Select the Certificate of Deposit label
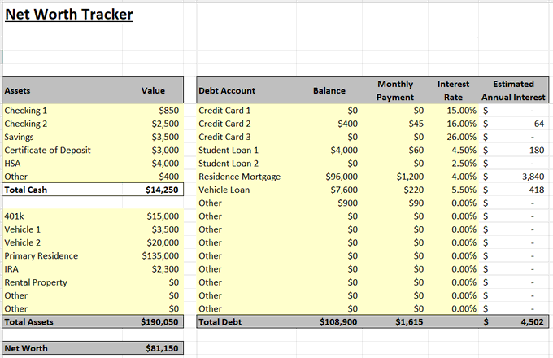This screenshot has width=553, height=358. coord(48,151)
